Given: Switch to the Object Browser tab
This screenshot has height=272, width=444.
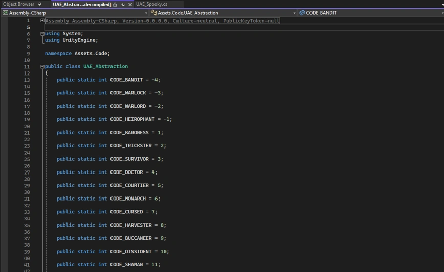Looking at the screenshot, I should (18, 4).
